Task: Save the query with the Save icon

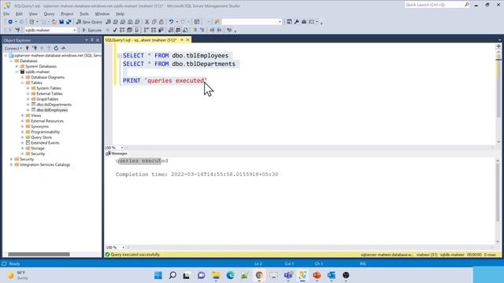Action: point(61,22)
